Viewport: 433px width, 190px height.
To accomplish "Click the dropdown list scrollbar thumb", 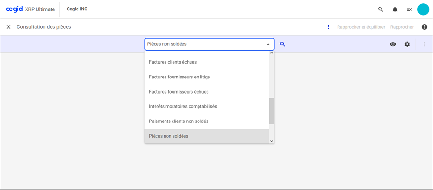I will click(271, 111).
